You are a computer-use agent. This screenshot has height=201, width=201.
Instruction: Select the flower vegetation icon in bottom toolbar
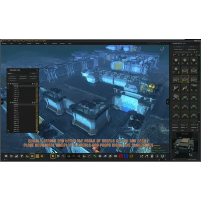point(22,156)
